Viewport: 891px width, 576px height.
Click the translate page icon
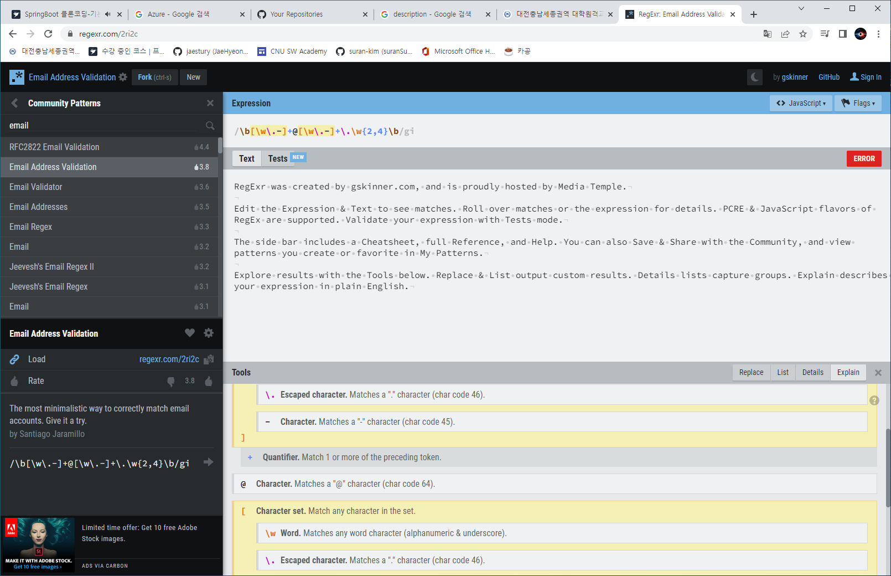tap(768, 34)
